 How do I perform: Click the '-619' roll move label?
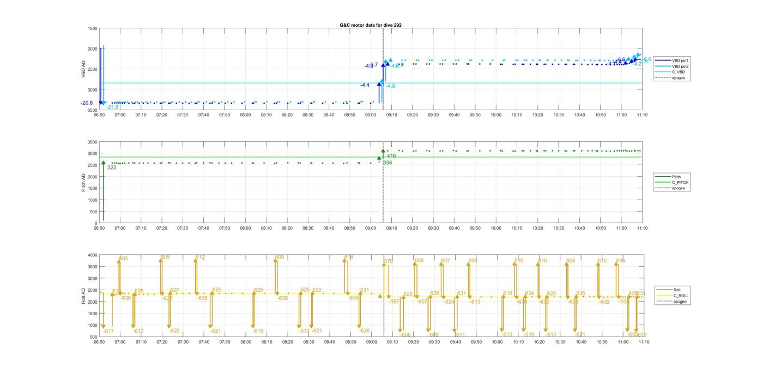click(529, 335)
